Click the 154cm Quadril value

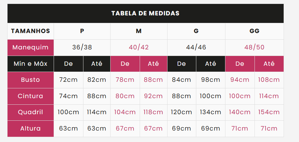(x=269, y=113)
